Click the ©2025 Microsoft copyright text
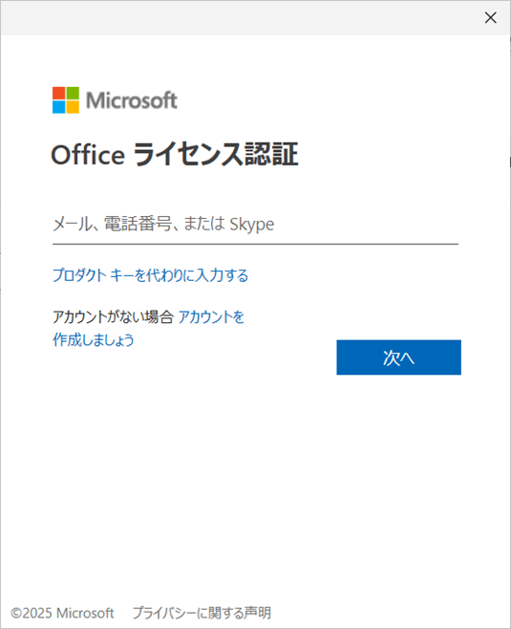Image resolution: width=511 pixels, height=629 pixels. click(x=62, y=613)
